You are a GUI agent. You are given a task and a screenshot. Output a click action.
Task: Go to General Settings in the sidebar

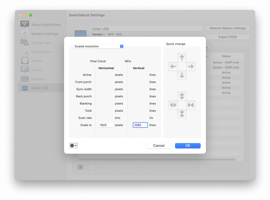tap(41, 34)
